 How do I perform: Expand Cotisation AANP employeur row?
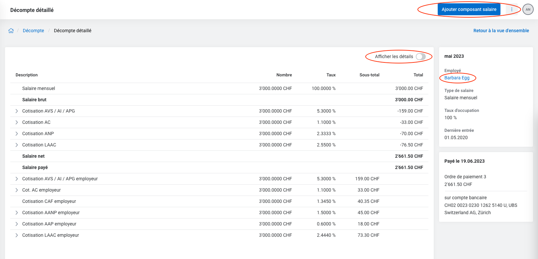17,213
